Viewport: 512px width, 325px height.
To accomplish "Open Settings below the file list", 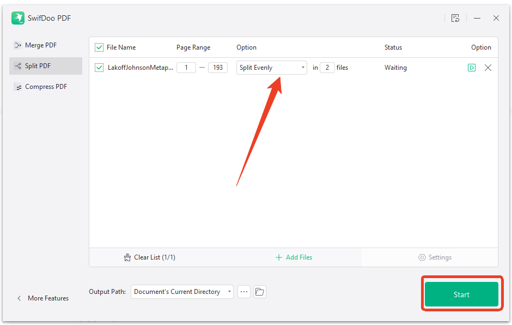I will (x=435, y=257).
